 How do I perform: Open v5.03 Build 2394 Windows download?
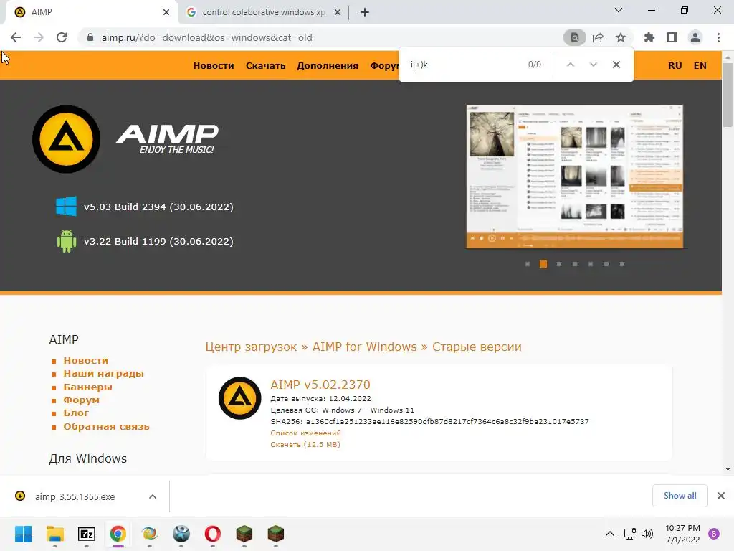pos(158,207)
